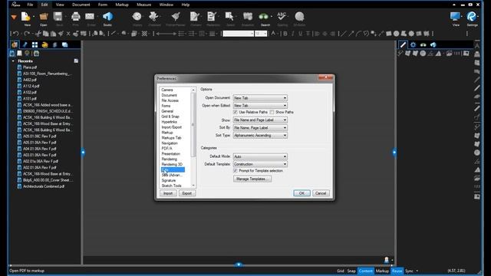Select the line markup tool in toolbar

tap(343, 34)
